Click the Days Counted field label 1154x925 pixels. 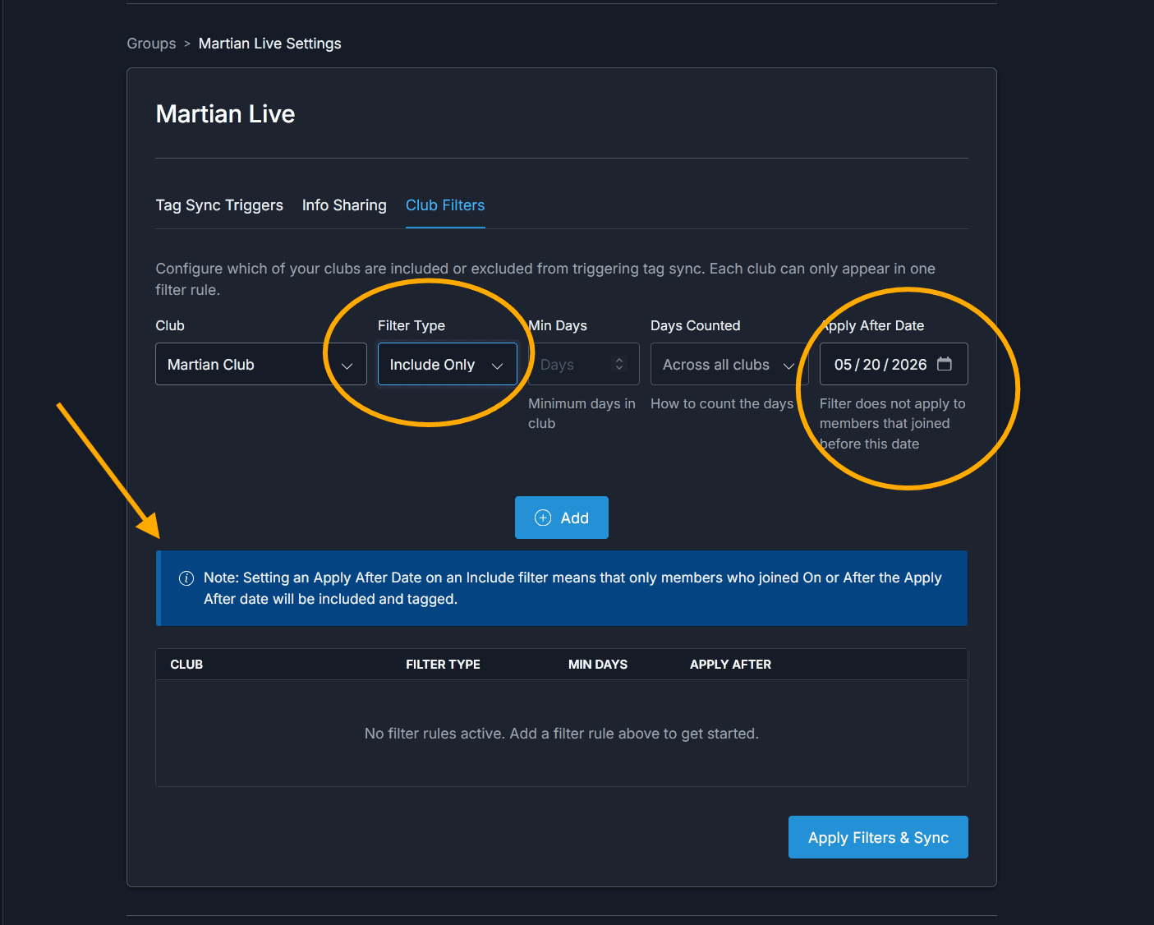pyautogui.click(x=696, y=325)
